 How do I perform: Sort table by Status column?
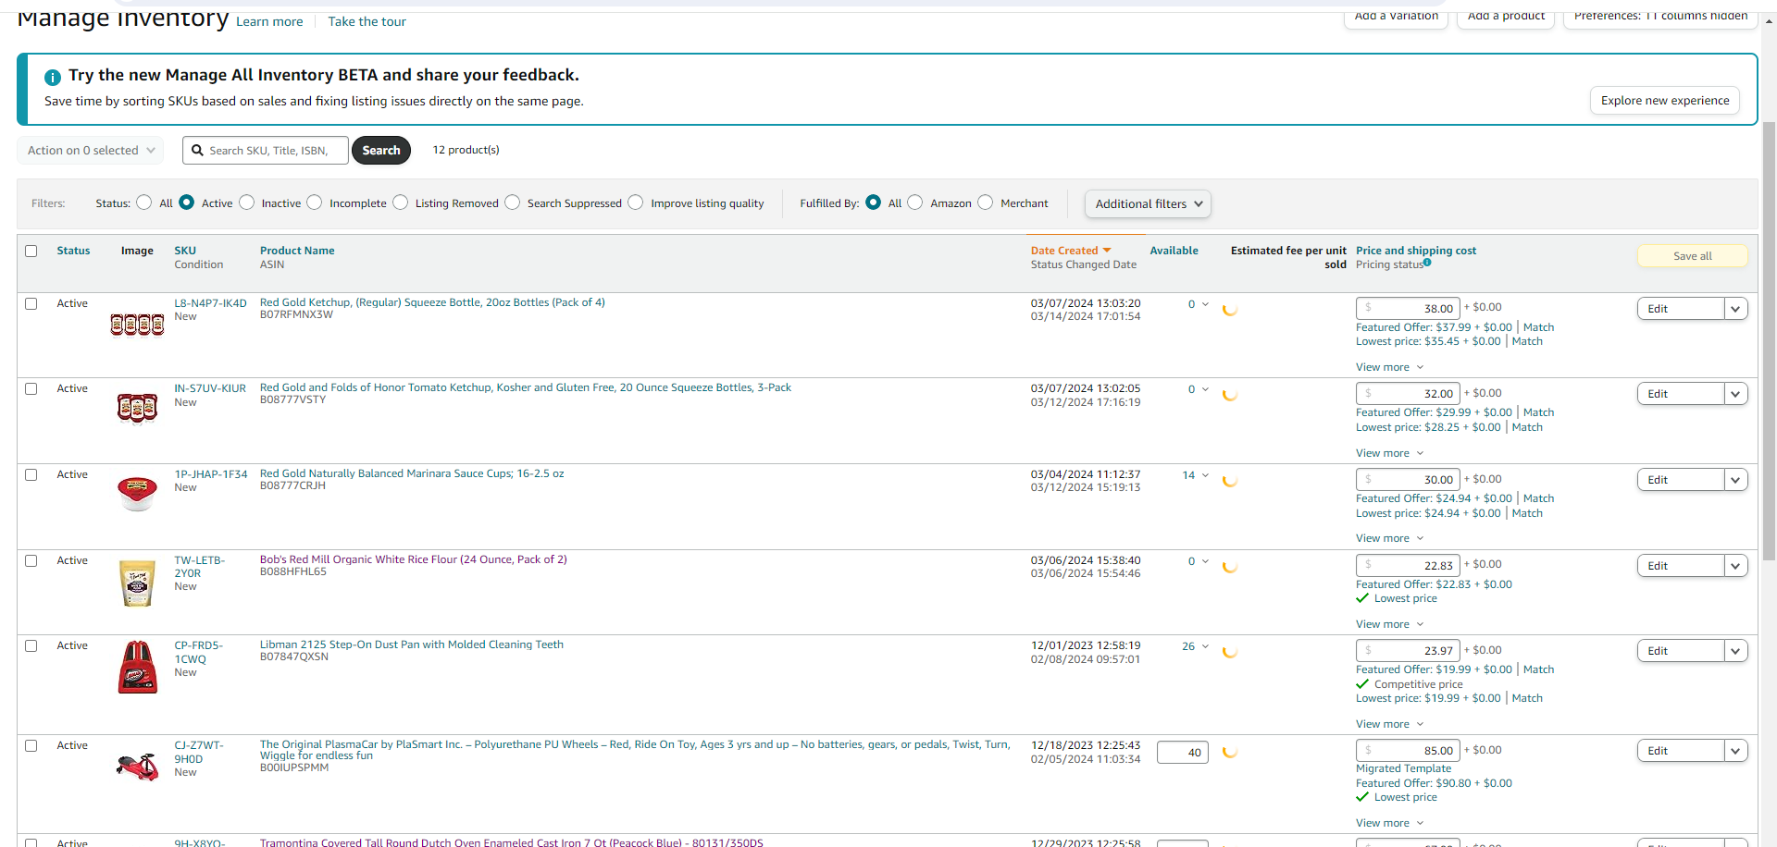tap(73, 251)
